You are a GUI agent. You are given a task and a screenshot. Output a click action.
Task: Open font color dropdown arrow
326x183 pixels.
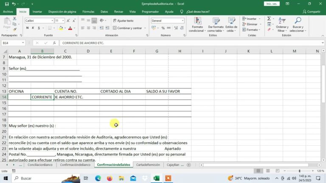tap(74, 28)
